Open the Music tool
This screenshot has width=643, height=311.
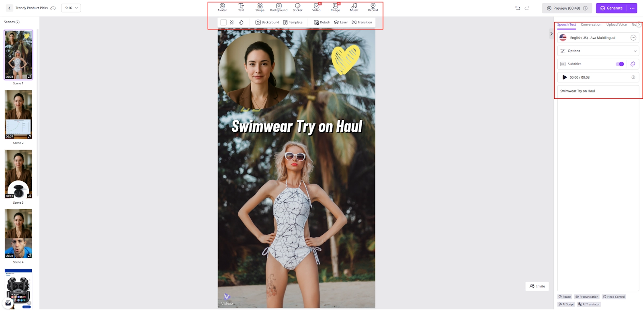tap(354, 8)
